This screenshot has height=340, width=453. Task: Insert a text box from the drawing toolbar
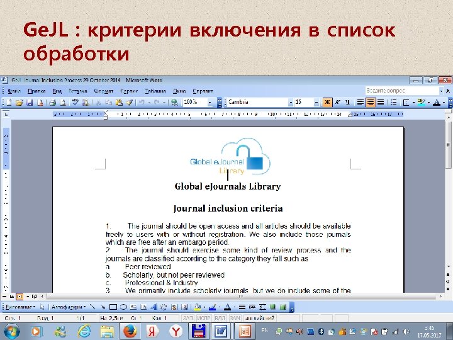[133, 307]
